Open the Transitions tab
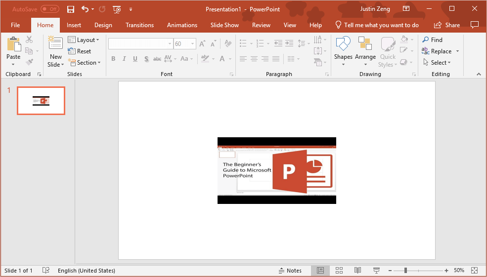Screen dimensions: 487x277 tap(139, 25)
